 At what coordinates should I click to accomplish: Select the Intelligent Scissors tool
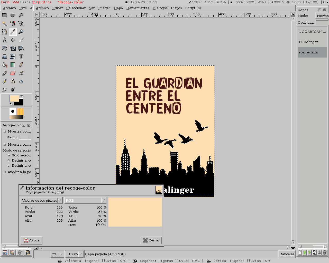[x=21, y=24]
